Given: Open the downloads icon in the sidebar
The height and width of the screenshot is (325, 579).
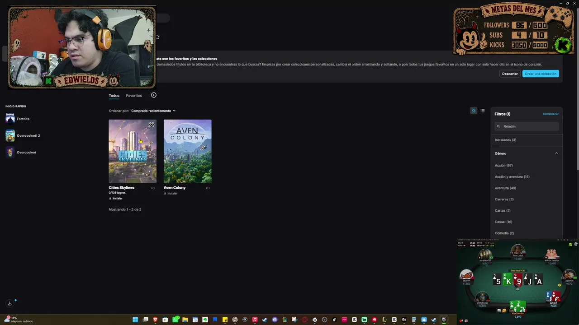Looking at the screenshot, I should [x=9, y=303].
